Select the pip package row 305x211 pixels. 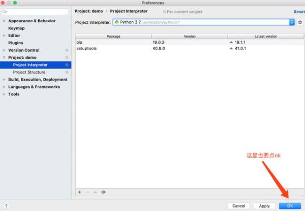click(x=190, y=42)
